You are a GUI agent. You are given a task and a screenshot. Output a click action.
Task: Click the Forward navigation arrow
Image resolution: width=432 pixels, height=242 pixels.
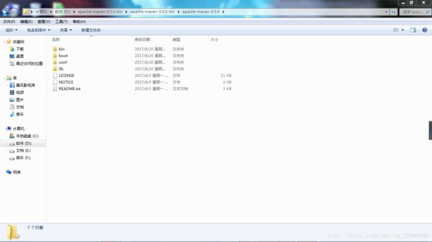tap(14, 12)
